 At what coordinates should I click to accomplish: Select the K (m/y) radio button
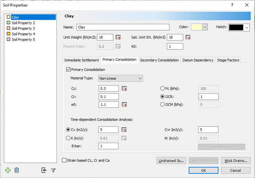pos(68,138)
